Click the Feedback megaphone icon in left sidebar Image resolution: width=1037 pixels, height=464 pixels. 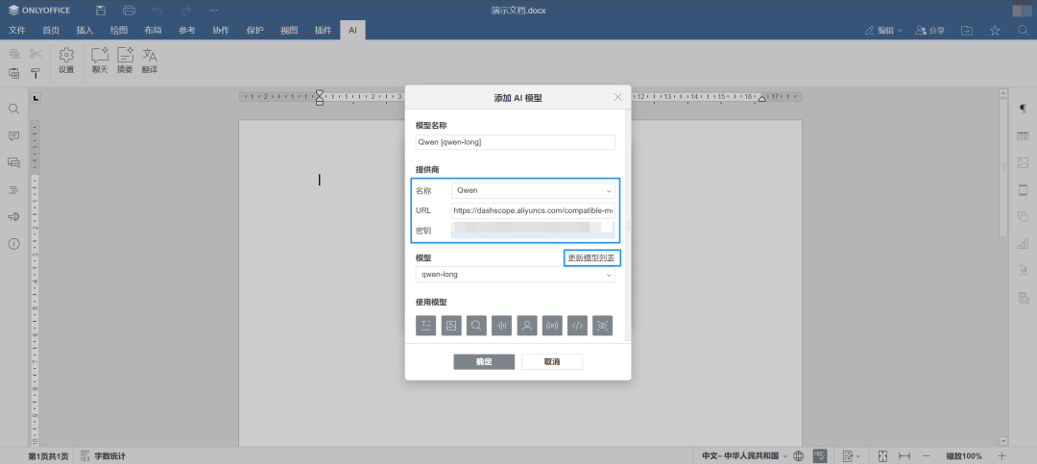point(13,216)
